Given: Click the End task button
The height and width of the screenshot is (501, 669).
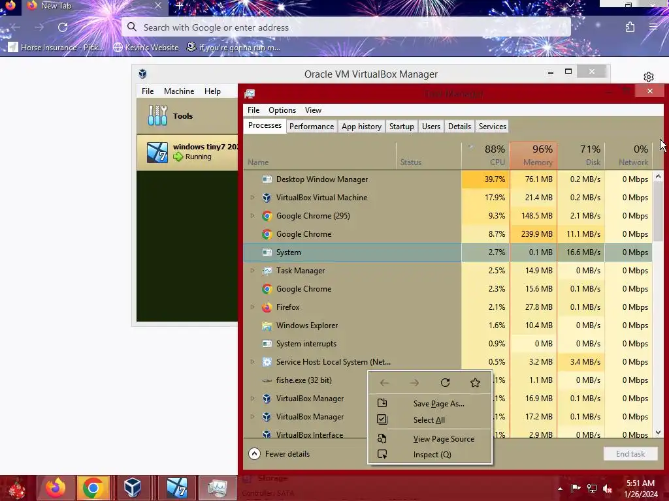Looking at the screenshot, I should (x=630, y=454).
